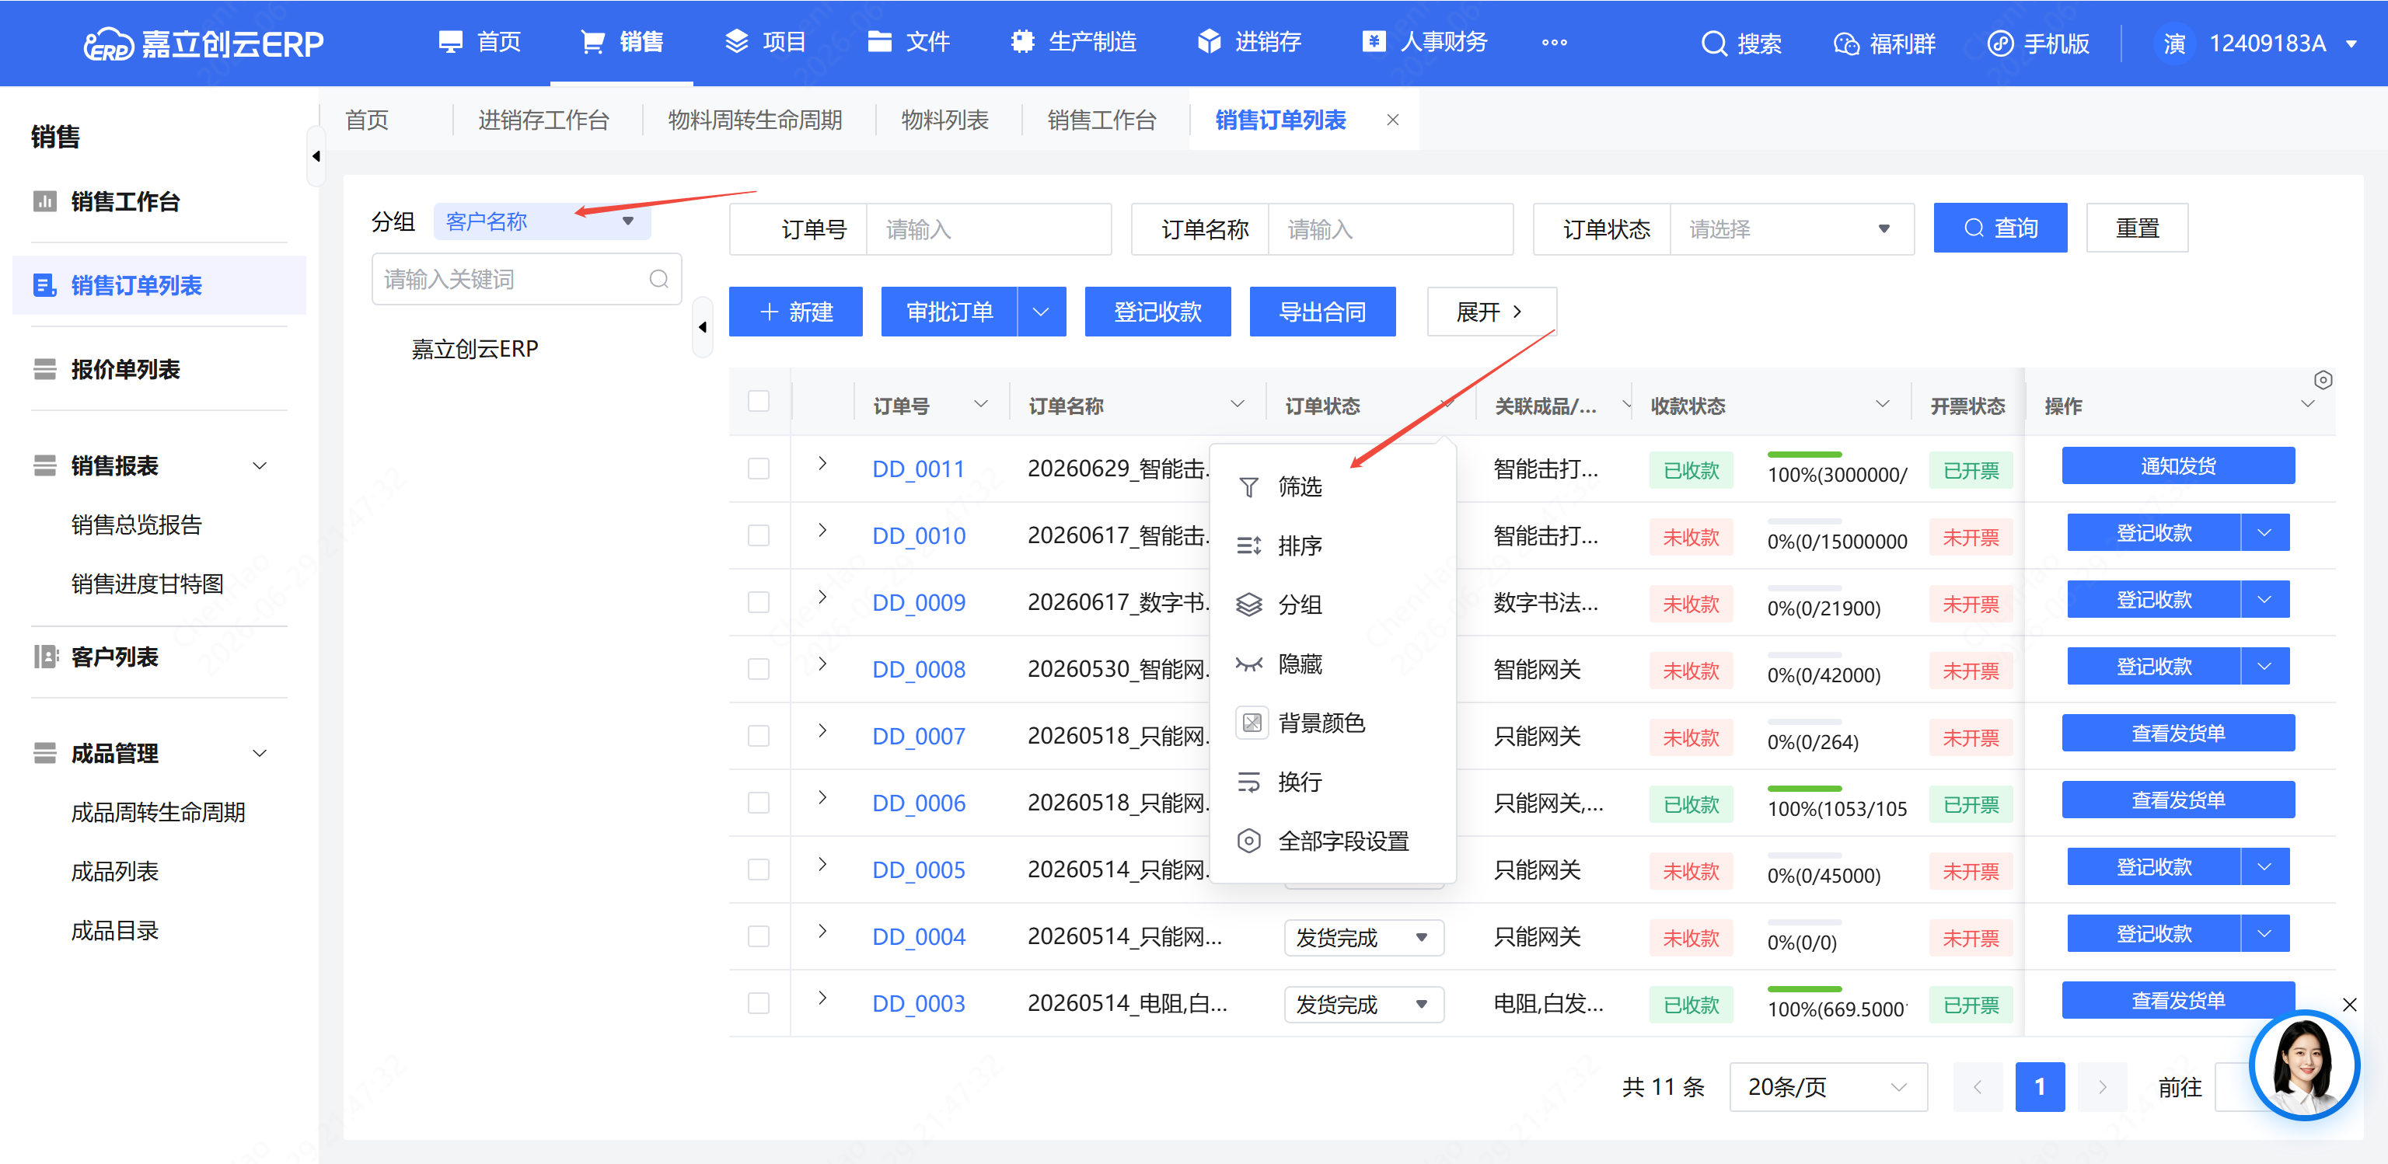The width and height of the screenshot is (2388, 1164).
Task: Click the 客户列表 contact book icon
Action: pos(45,656)
